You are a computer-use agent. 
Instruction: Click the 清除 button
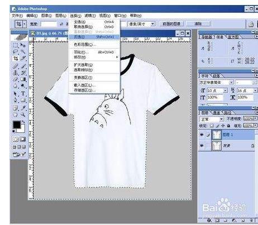(198, 24)
